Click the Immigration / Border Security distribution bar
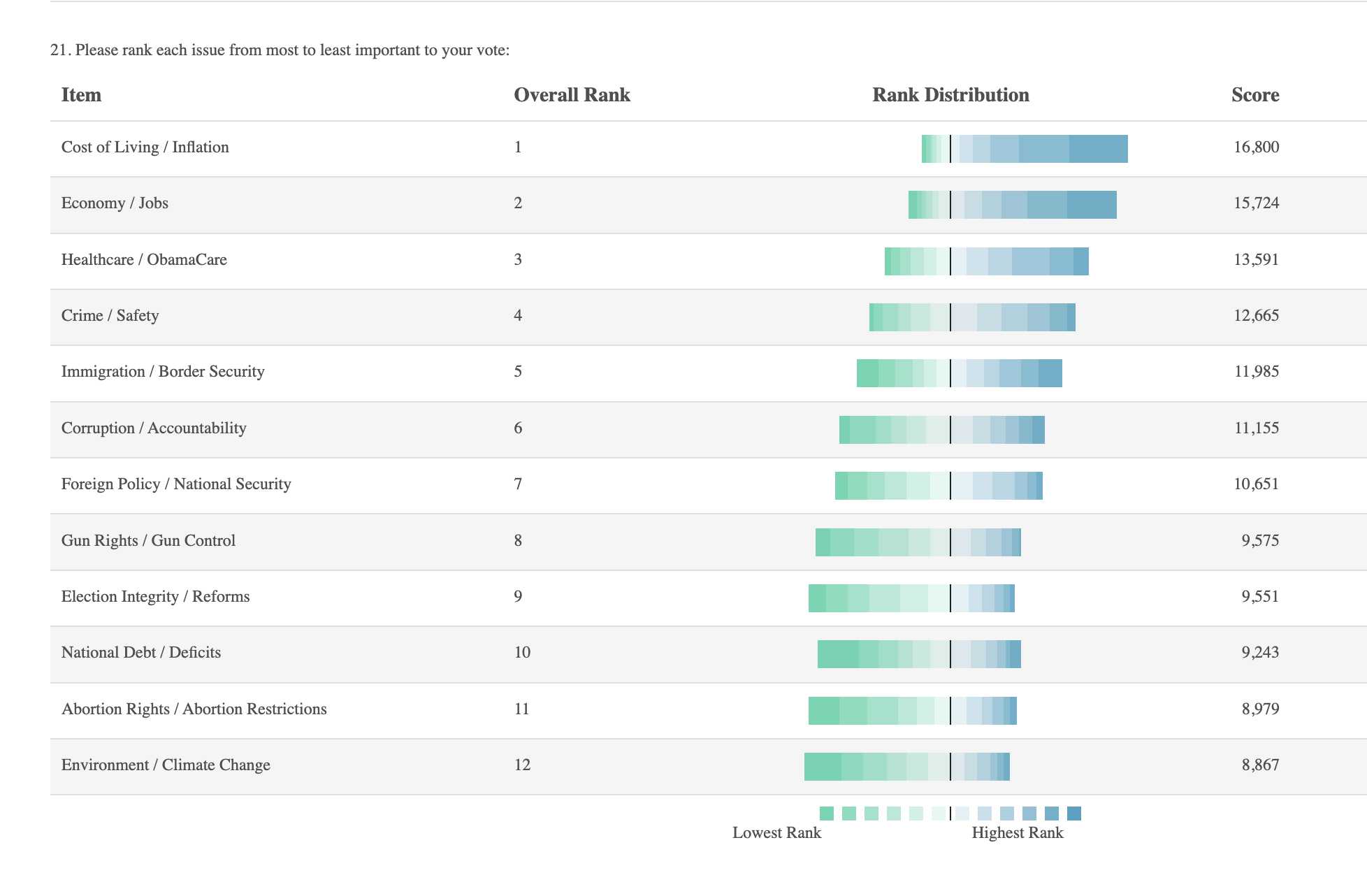Image resolution: width=1367 pixels, height=882 pixels. [x=959, y=373]
